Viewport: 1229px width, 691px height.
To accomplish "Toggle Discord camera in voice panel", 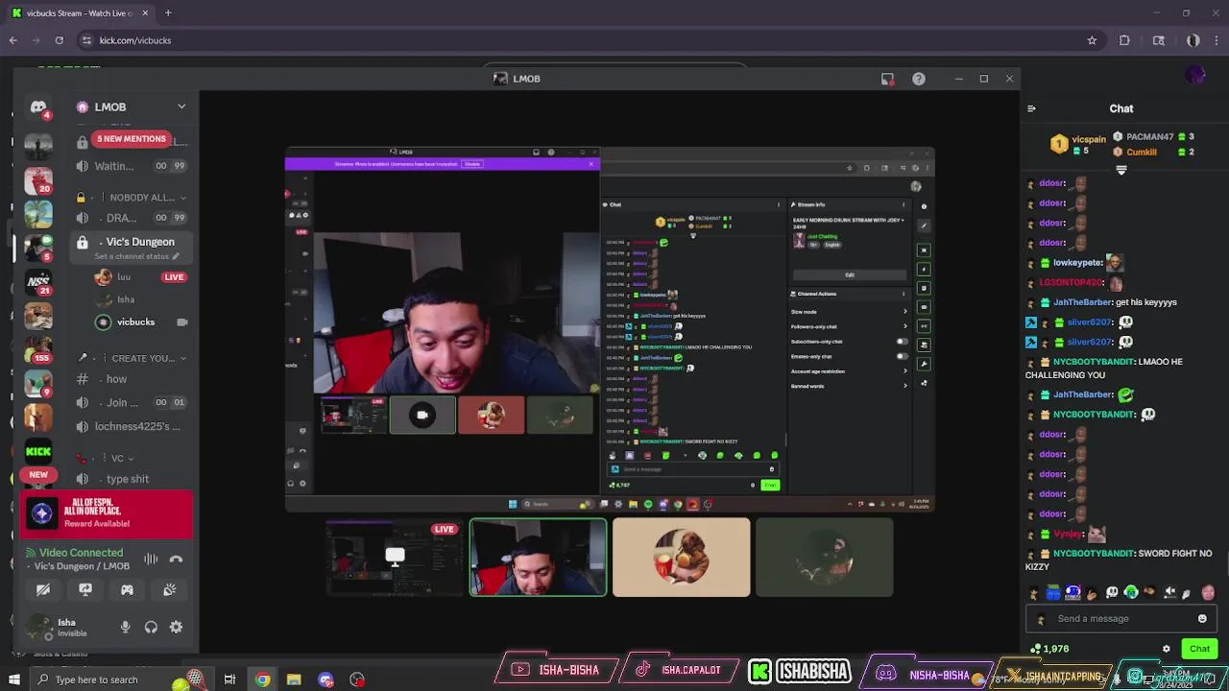I will 43,590.
